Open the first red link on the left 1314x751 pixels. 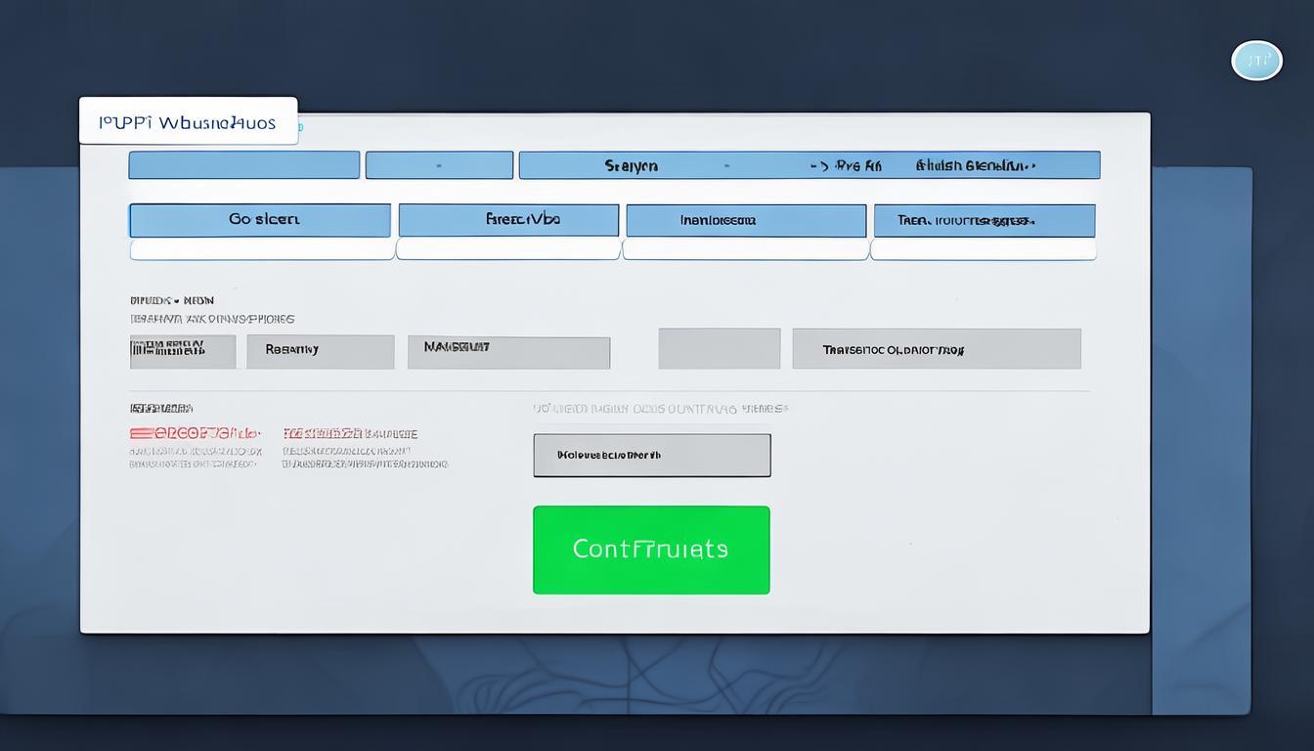pos(195,433)
